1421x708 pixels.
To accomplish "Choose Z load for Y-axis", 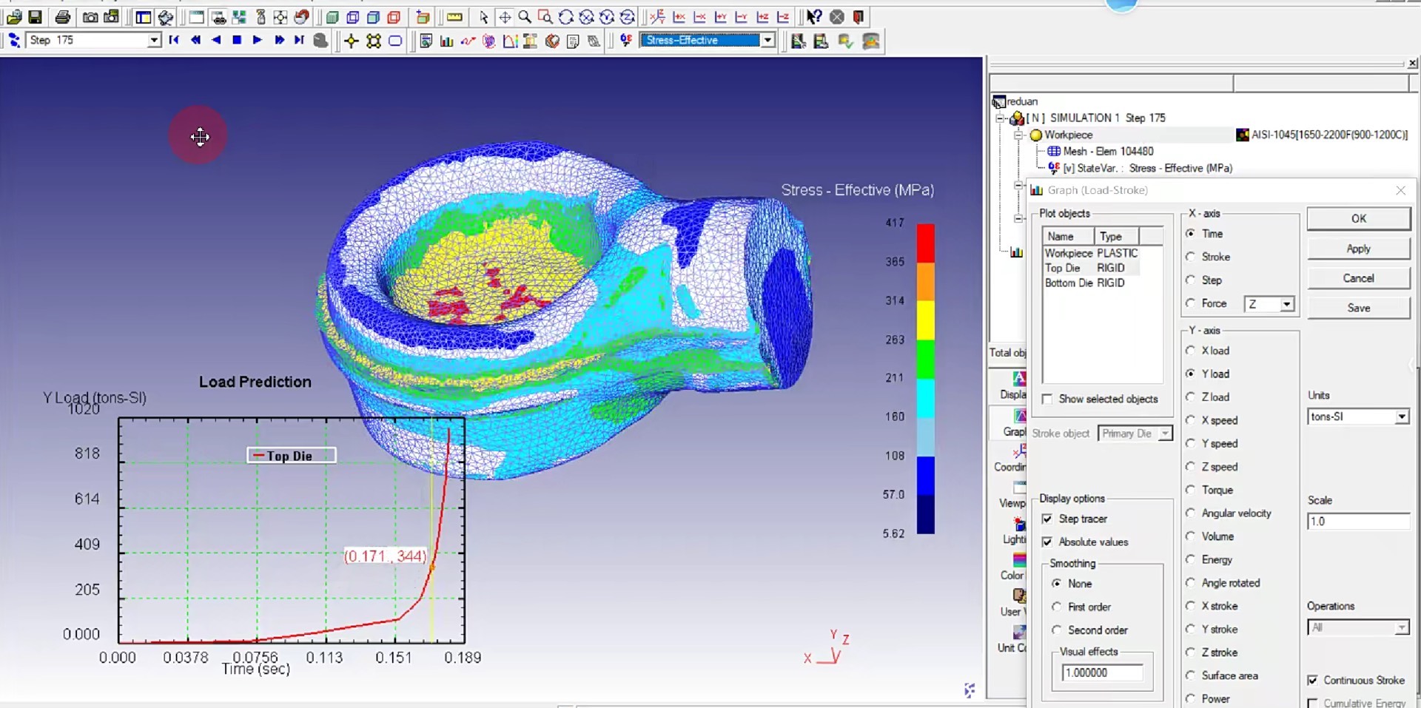I will 1191,397.
